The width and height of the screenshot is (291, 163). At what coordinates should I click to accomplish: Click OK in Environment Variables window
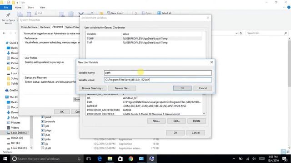pyautogui.click(x=176, y=133)
